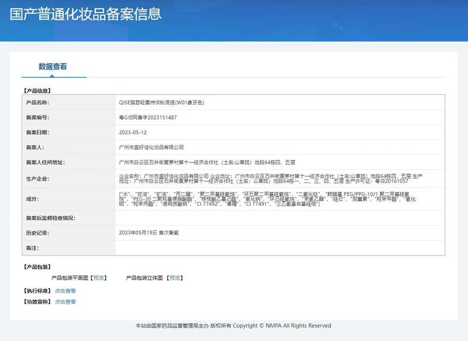This screenshot has width=468, height=341.
Task: Click 2023年05月19日 首次备案 history entry
Action: tap(149, 233)
